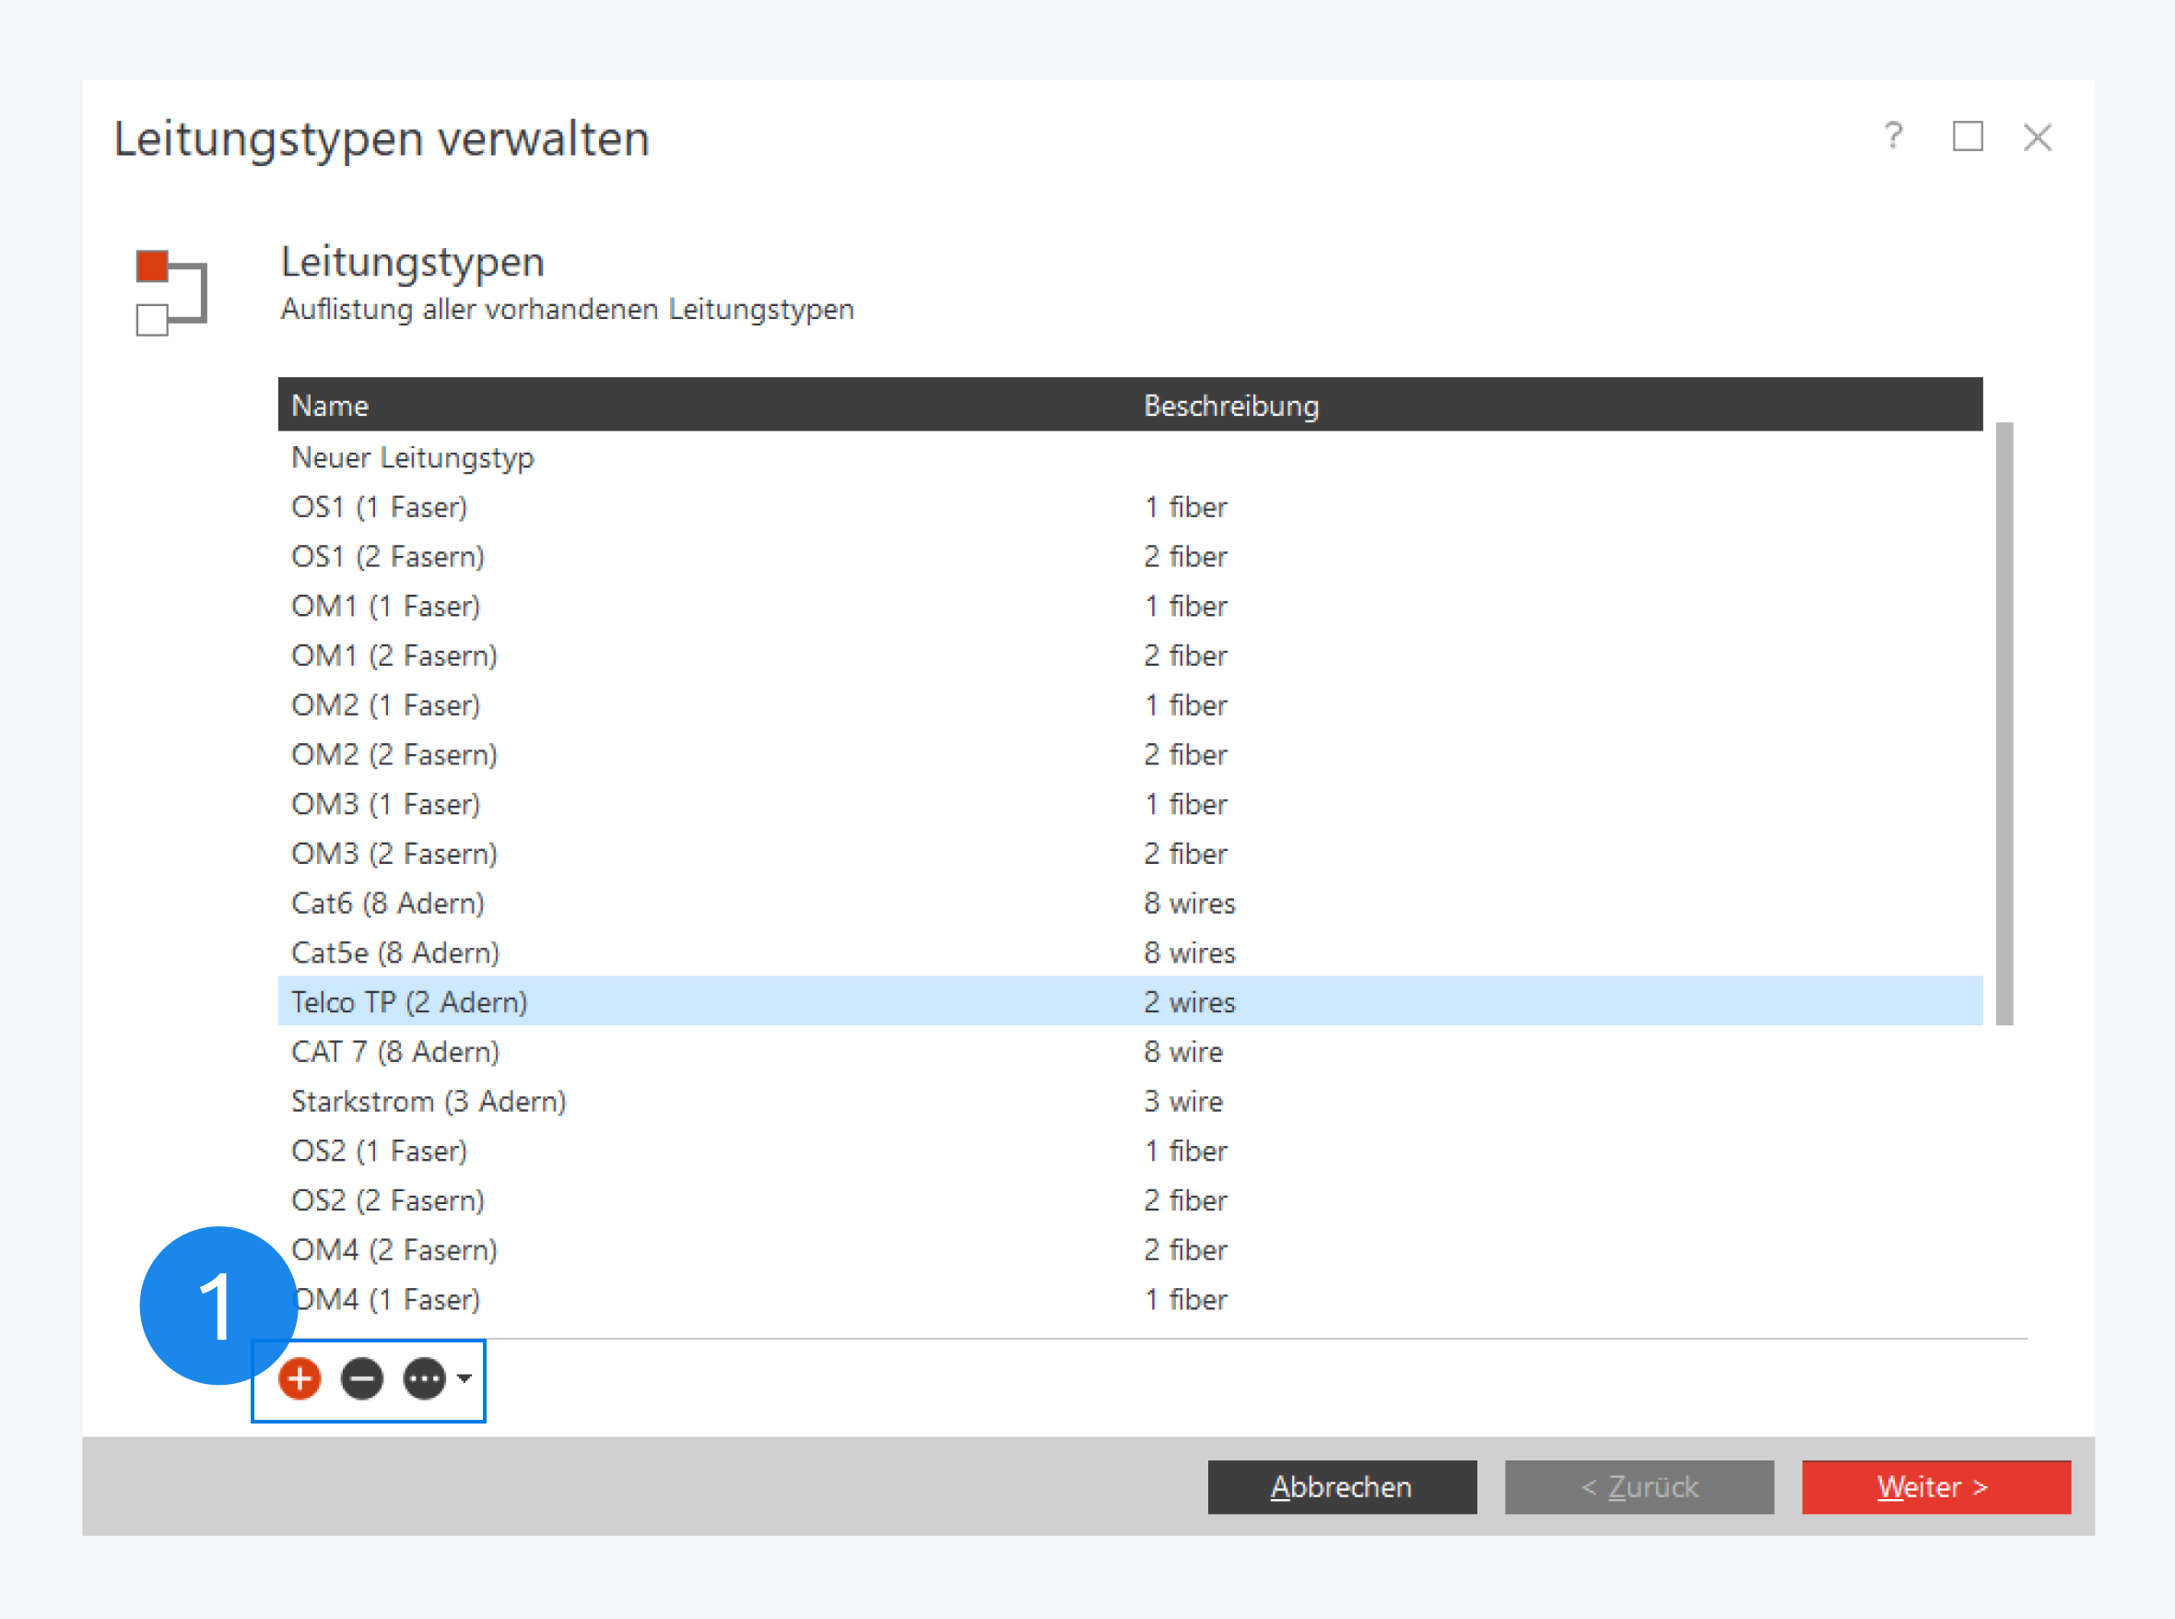
Task: Click the question mark help icon
Action: pos(1893,136)
